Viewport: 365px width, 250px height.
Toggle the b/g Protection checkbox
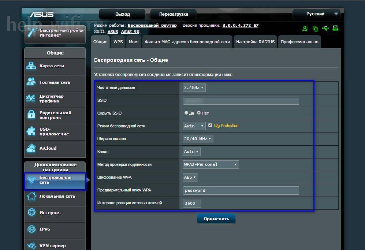pyautogui.click(x=210, y=126)
